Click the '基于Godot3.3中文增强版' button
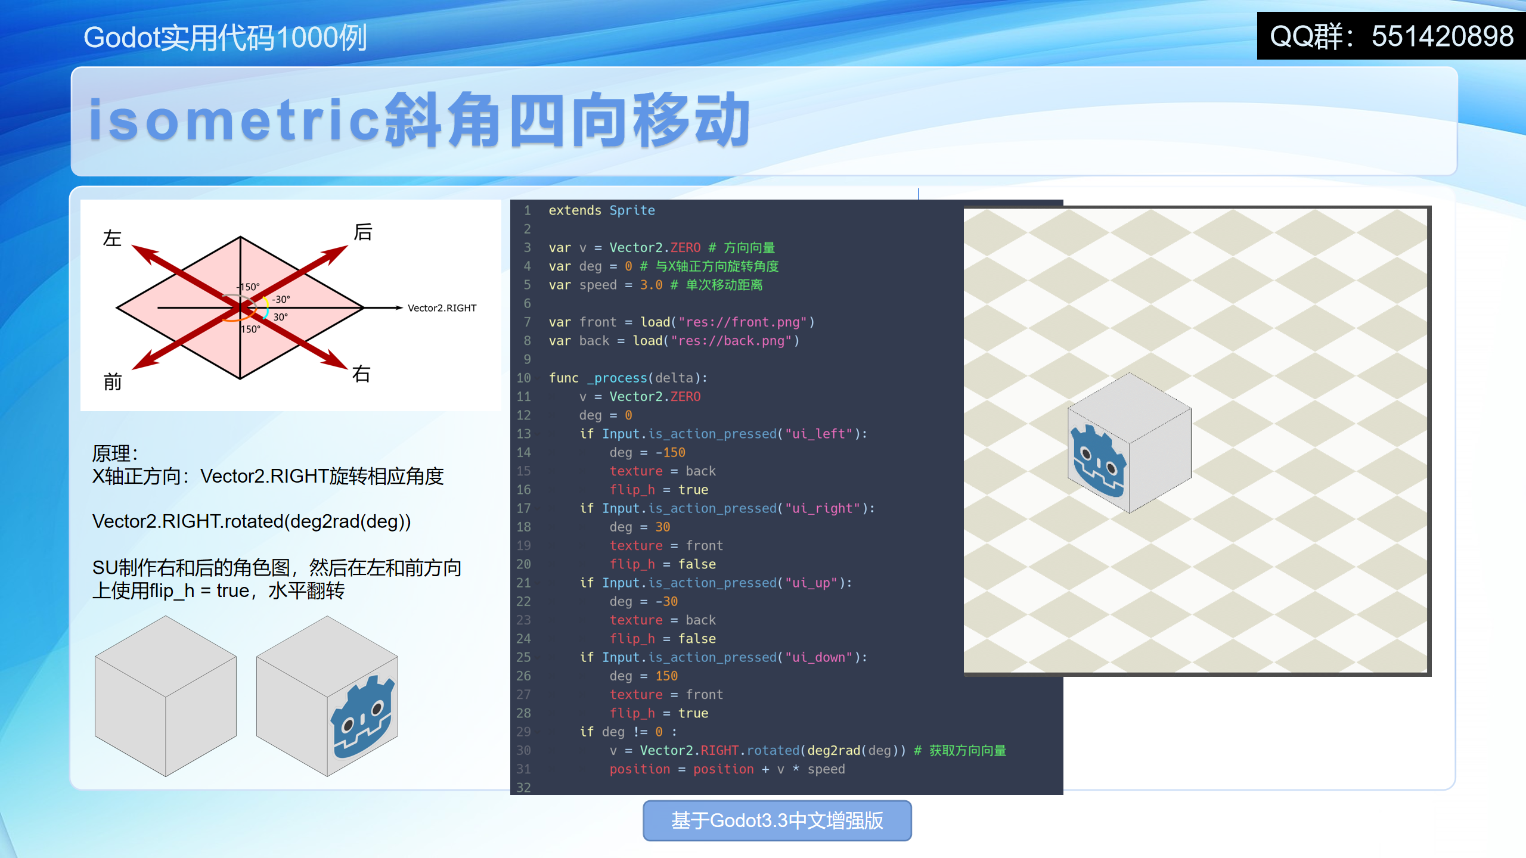Viewport: 1526px width, 858px height. (777, 820)
